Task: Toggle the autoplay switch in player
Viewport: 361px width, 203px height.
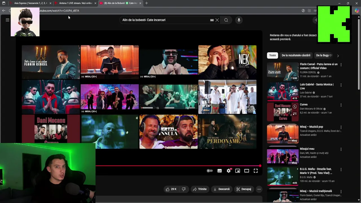Action: (x=210, y=171)
